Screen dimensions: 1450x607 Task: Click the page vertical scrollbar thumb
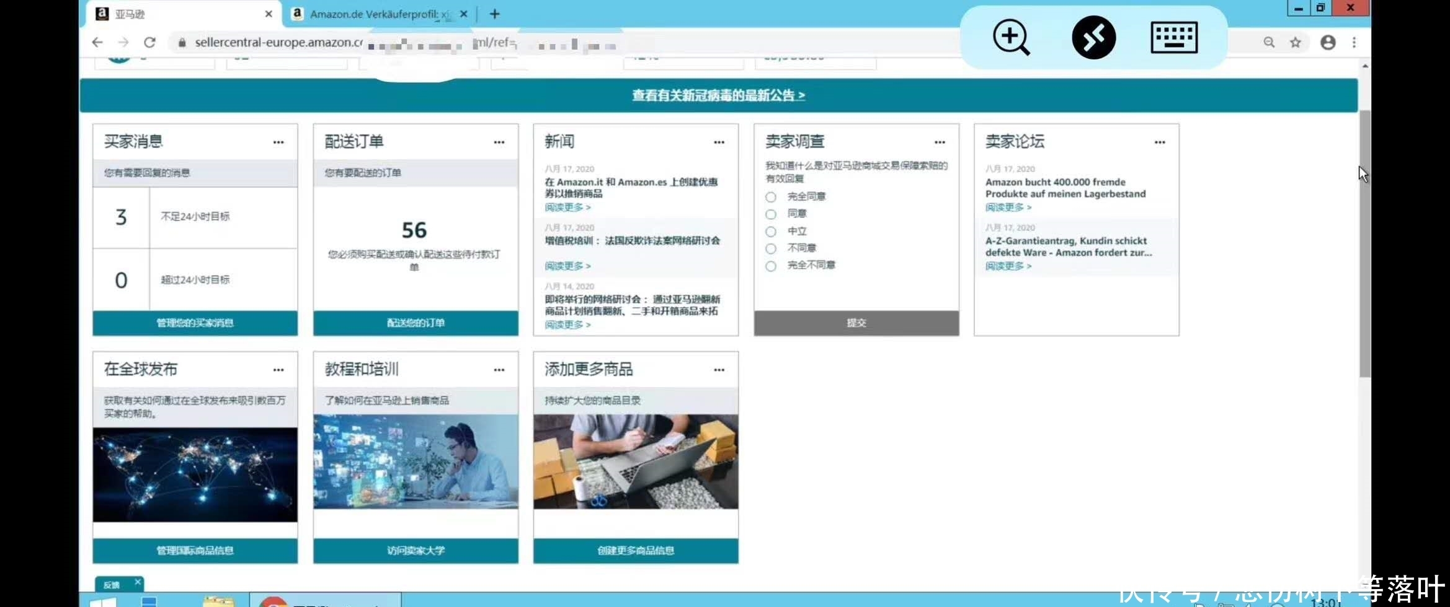(1364, 244)
